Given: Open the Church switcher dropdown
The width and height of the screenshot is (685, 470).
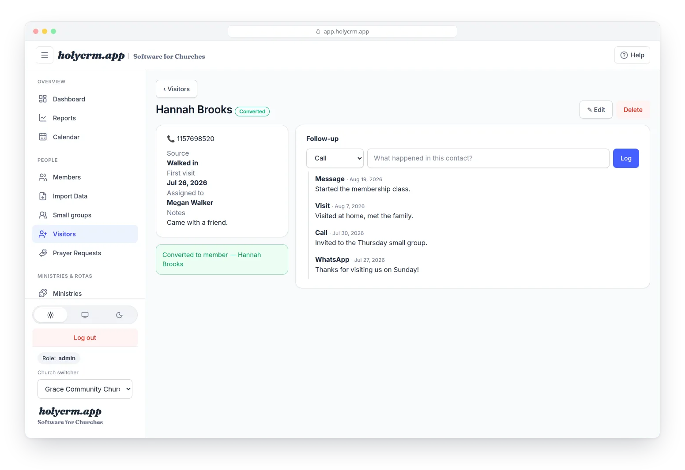Looking at the screenshot, I should pyautogui.click(x=85, y=389).
